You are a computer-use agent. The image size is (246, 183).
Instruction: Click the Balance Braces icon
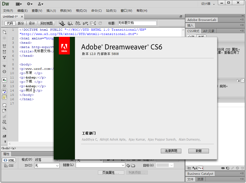4,72
